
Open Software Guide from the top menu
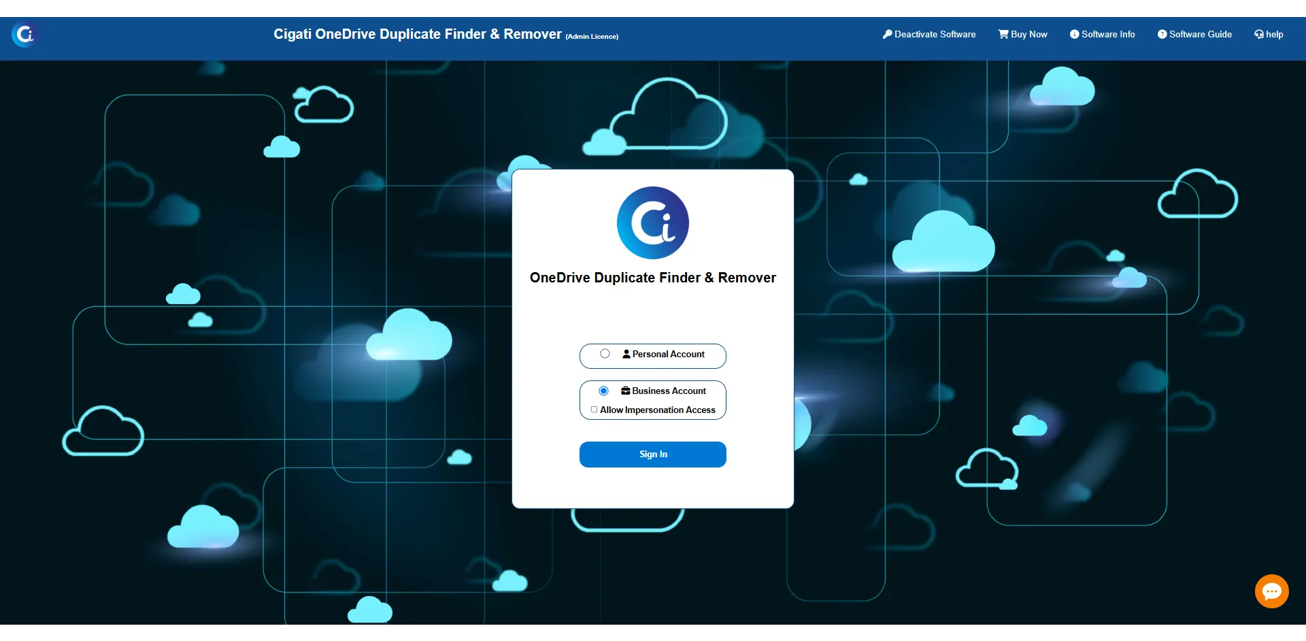click(x=1195, y=34)
